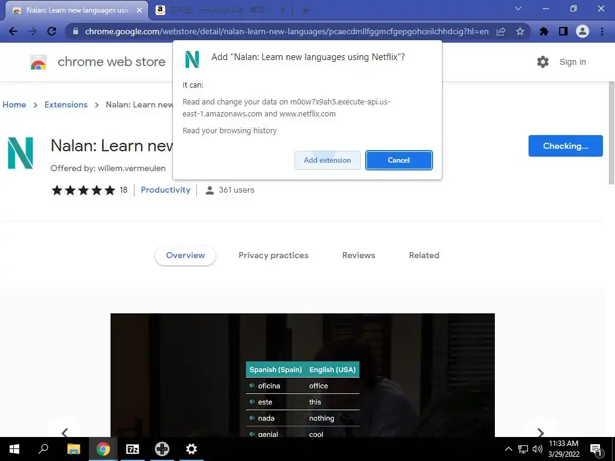
Task: Close the Amazon tab
Action: pyautogui.click(x=283, y=10)
